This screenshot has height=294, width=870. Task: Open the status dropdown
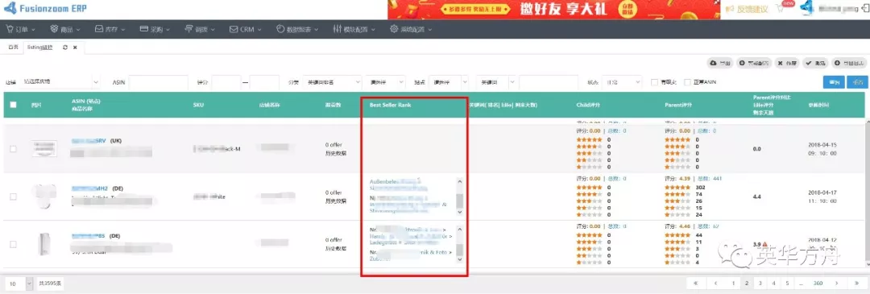click(x=621, y=82)
